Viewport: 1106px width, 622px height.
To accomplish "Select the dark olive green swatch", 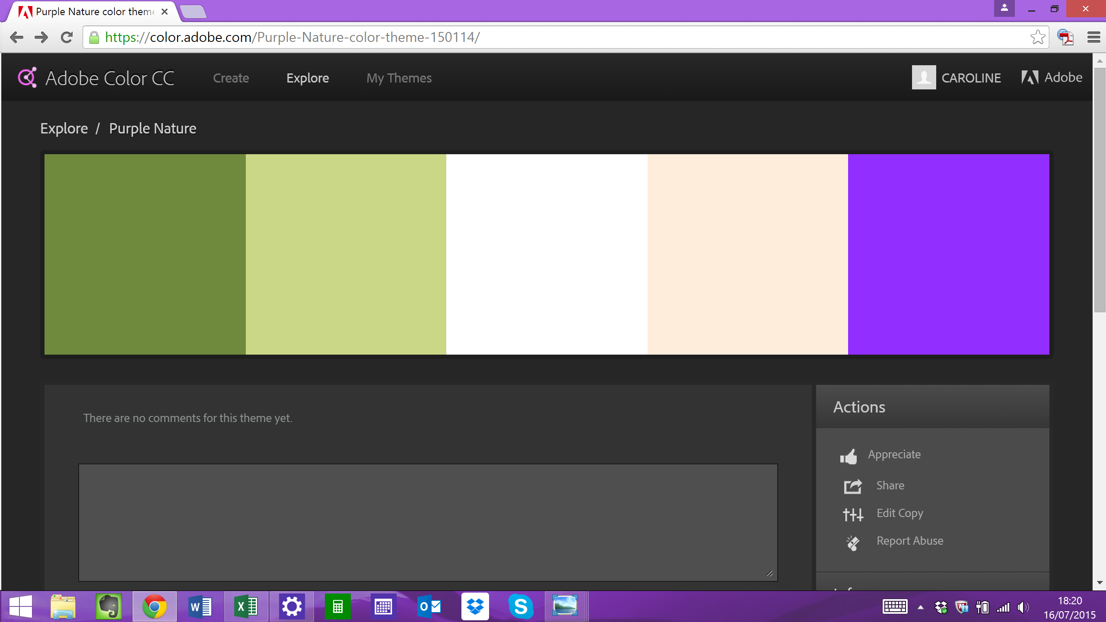I will pyautogui.click(x=145, y=254).
